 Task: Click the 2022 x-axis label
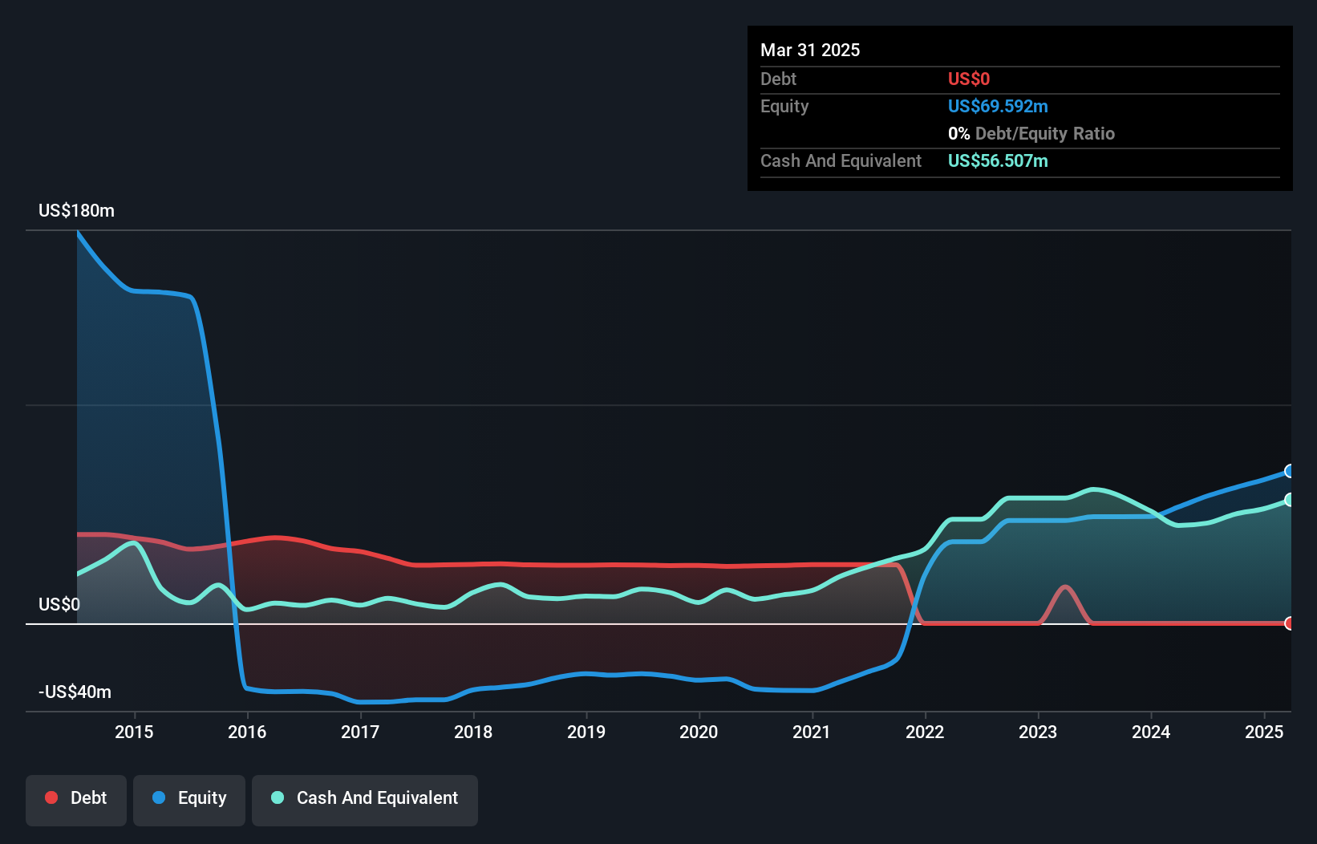click(925, 732)
